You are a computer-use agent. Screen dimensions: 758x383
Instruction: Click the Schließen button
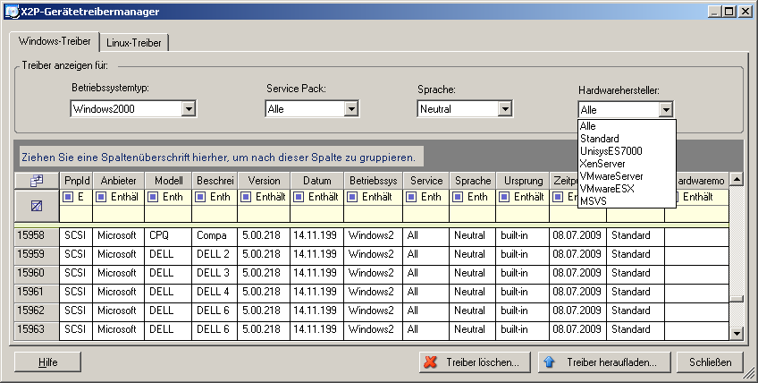pos(710,362)
